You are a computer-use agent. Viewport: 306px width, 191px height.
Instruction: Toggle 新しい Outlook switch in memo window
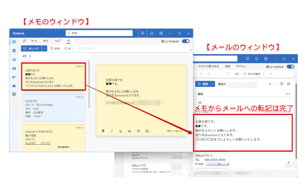(x=185, y=41)
